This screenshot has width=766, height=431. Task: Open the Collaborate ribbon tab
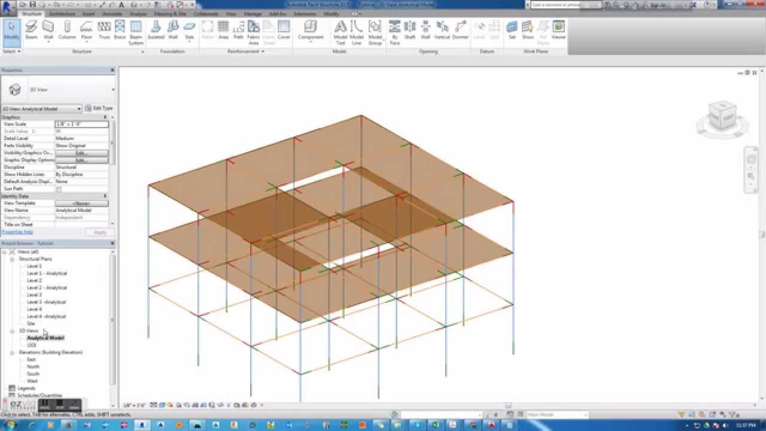206,13
